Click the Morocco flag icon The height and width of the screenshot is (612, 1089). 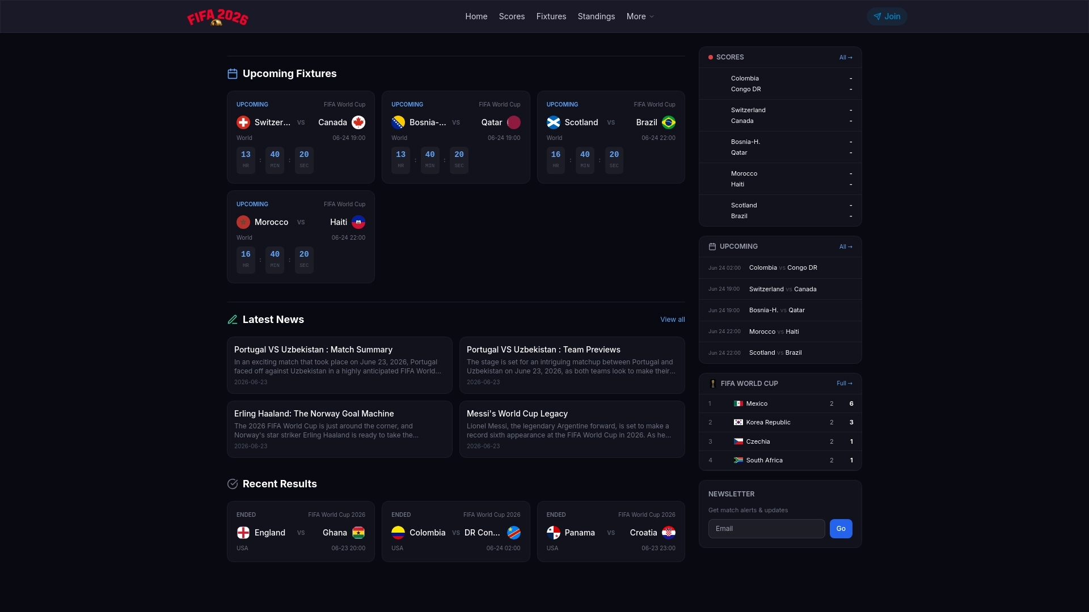(x=243, y=222)
